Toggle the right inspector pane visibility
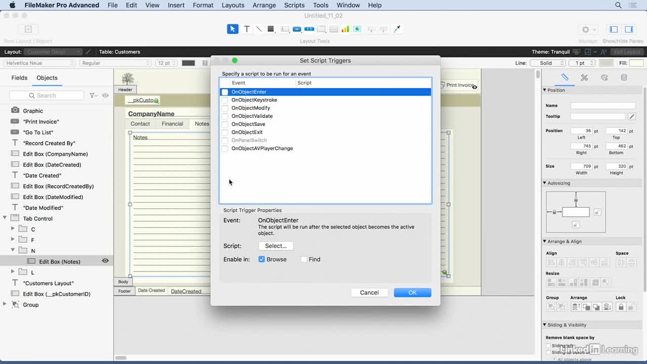Viewport: 647px width, 364px height. pos(629,29)
